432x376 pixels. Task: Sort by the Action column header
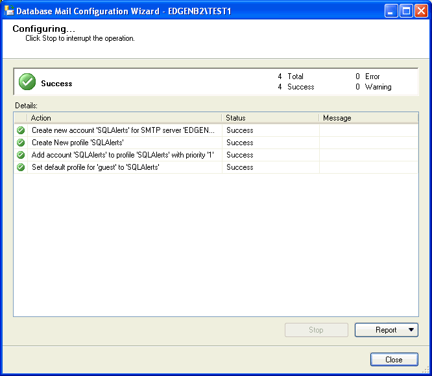(123, 118)
